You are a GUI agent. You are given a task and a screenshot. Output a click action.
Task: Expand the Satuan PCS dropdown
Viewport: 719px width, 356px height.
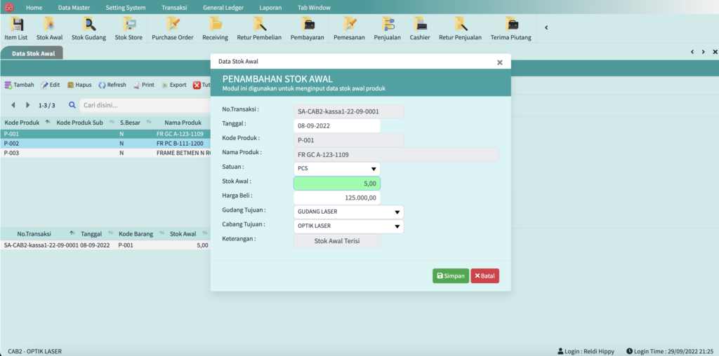click(336, 169)
